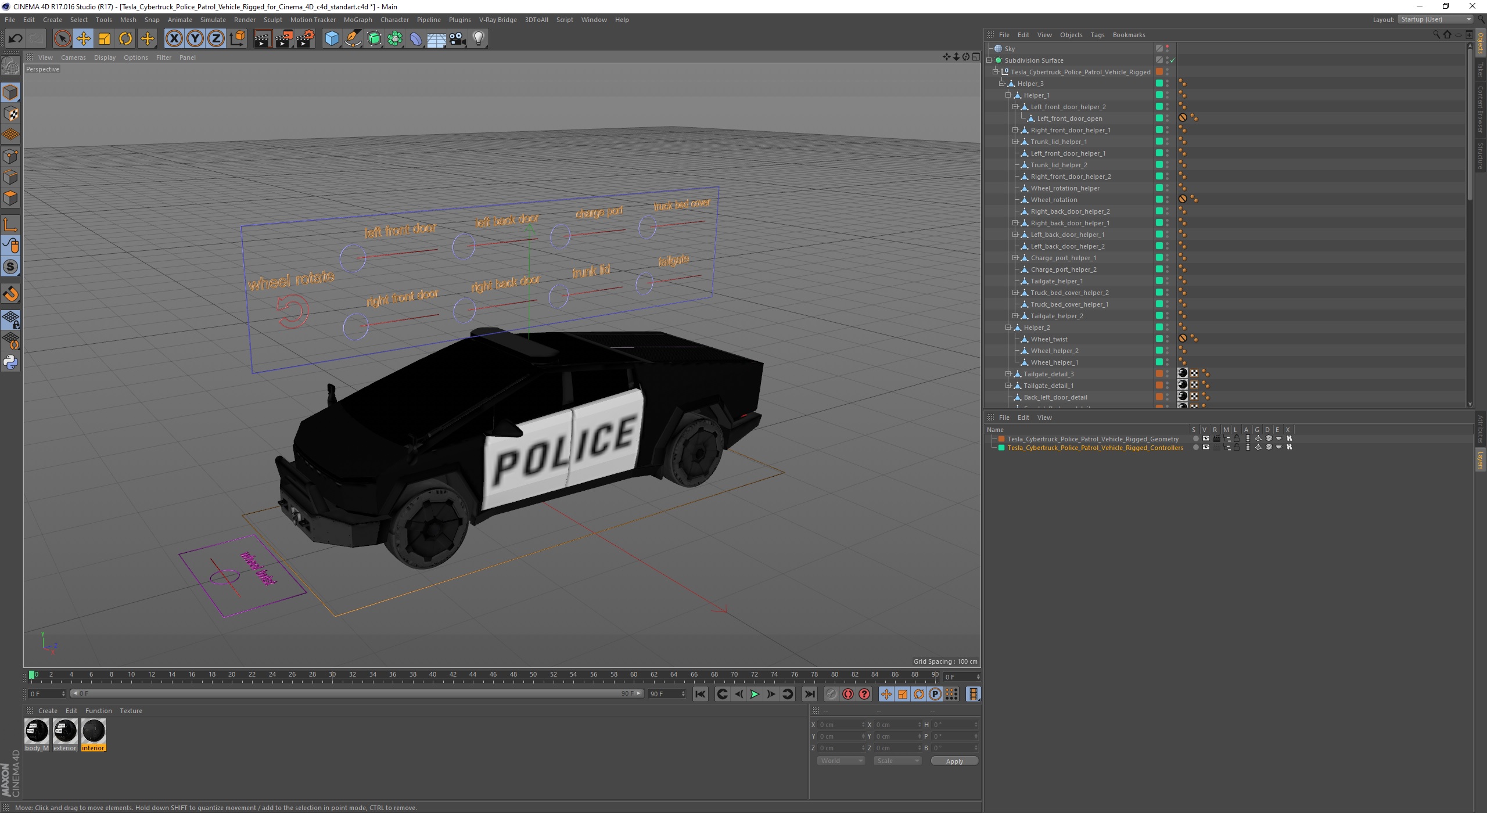Go to start of timeline
The image size is (1487, 813).
701,694
